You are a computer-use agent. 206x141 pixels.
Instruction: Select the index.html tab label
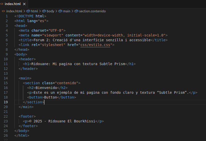(13, 4)
